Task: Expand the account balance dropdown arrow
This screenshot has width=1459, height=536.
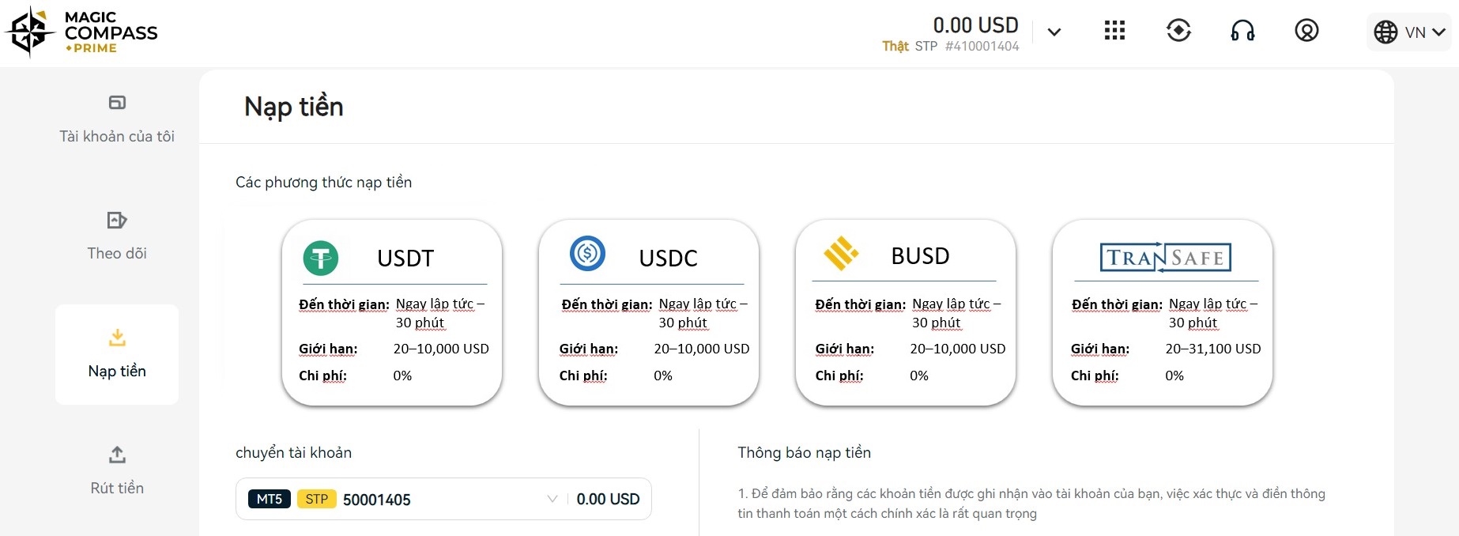Action: (1054, 32)
